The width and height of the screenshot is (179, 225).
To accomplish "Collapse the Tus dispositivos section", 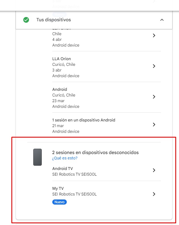I will tap(162, 20).
